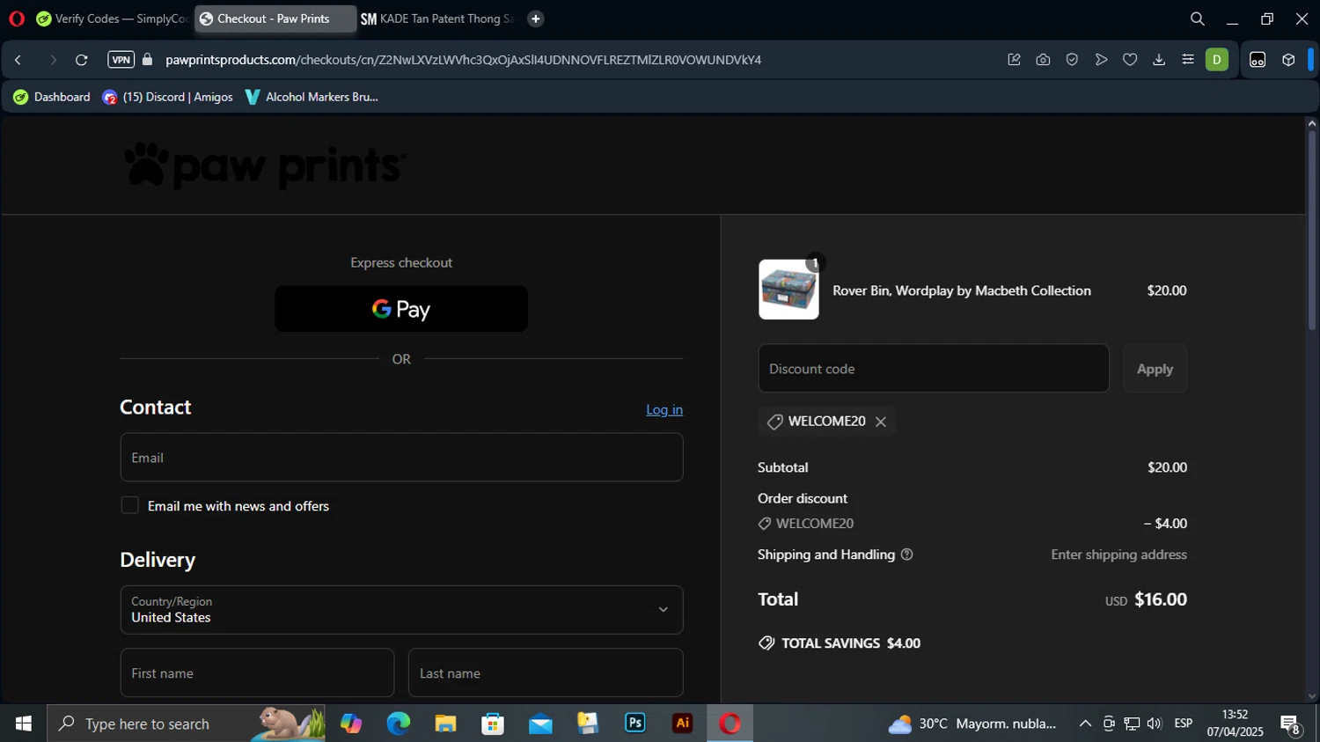The image size is (1320, 742).
Task: Toggle the VPN badge in address bar
Action: point(121,60)
